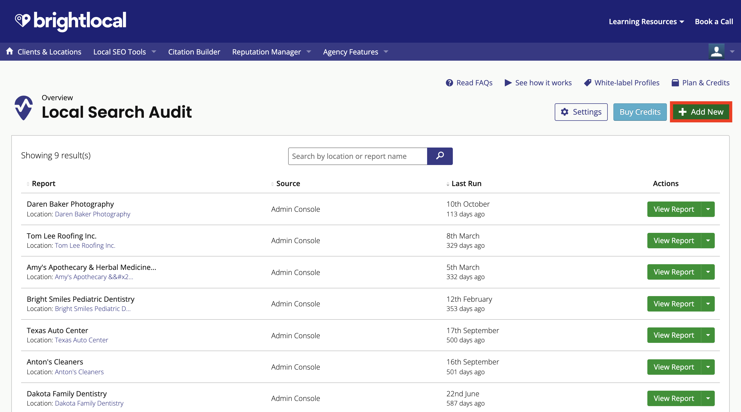The height and width of the screenshot is (412, 741).
Task: View Report for Tom Lee Roofing Inc.
Action: (674, 241)
